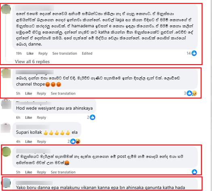This screenshot has width=212, height=191.
Task: Open the avatar of the Supari kollak commenter
Action: 6,128
